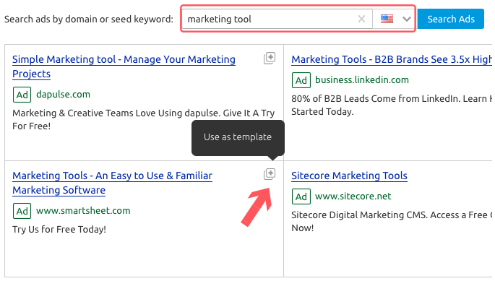
Task: Click the dapulse.com display URL
Action: [63, 94]
